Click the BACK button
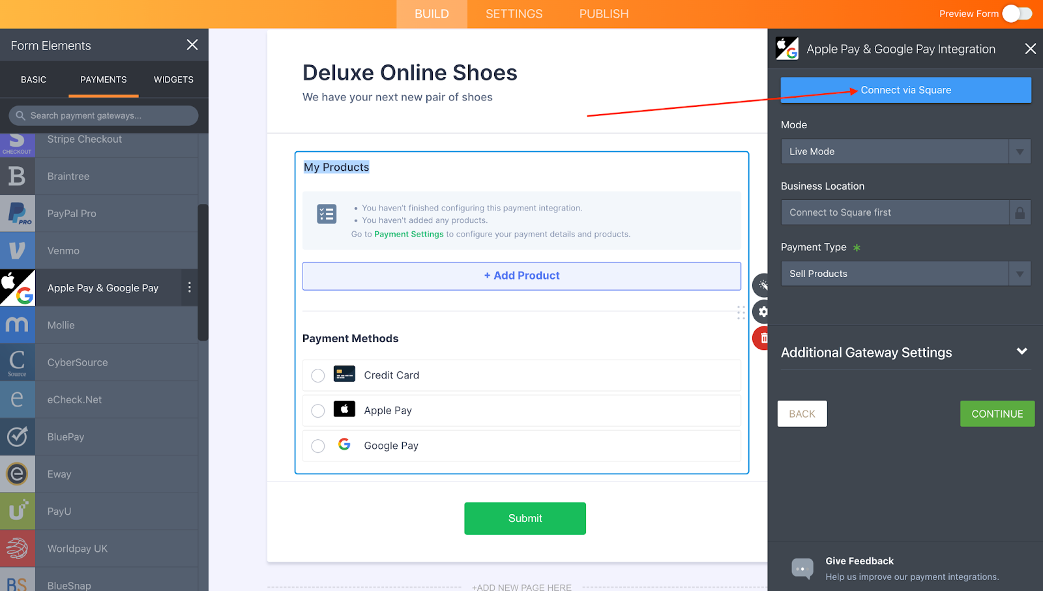Image resolution: width=1043 pixels, height=591 pixels. pos(802,414)
